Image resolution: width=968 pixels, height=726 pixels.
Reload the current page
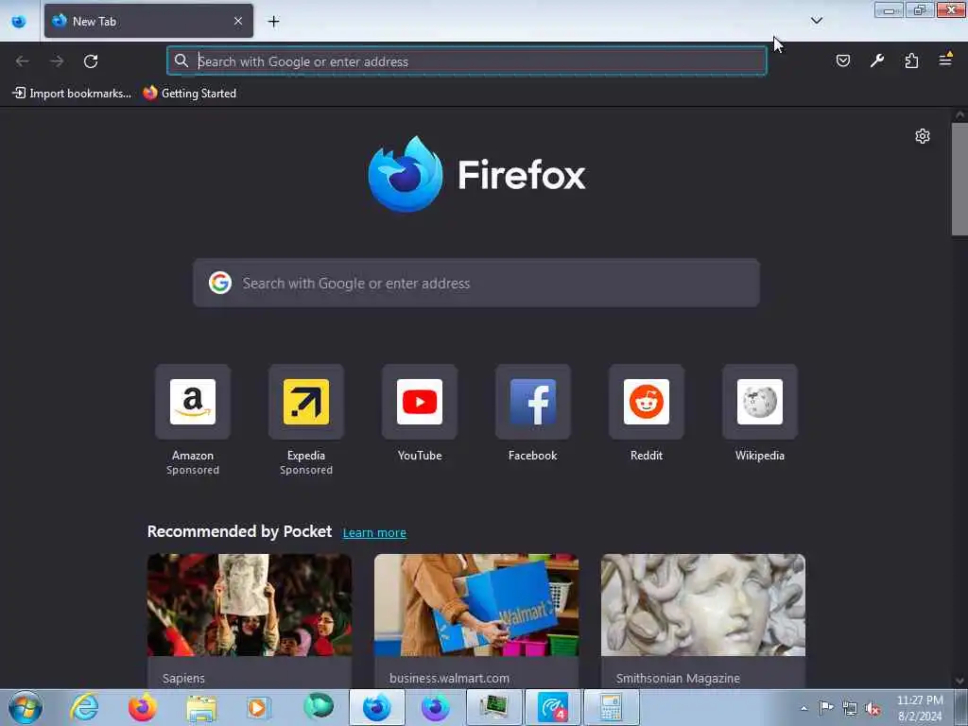[x=91, y=61]
